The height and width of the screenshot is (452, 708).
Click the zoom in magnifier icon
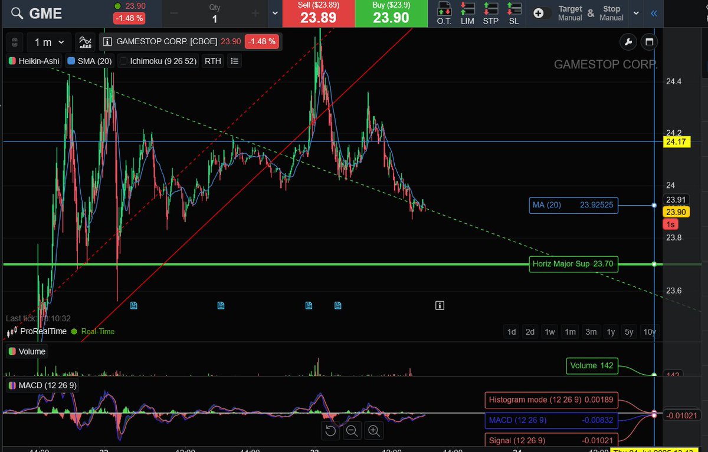[373, 431]
